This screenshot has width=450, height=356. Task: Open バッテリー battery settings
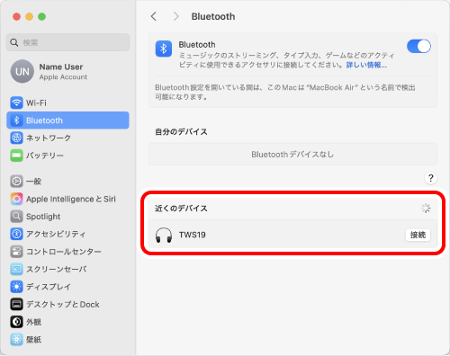pyautogui.click(x=67, y=156)
